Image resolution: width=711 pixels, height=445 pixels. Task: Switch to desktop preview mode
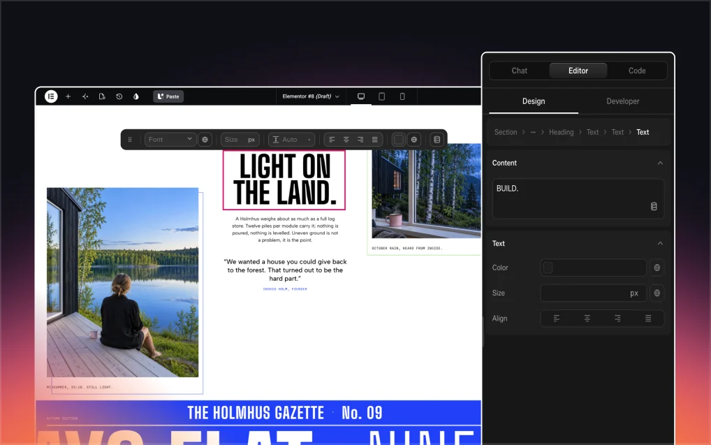[361, 96]
